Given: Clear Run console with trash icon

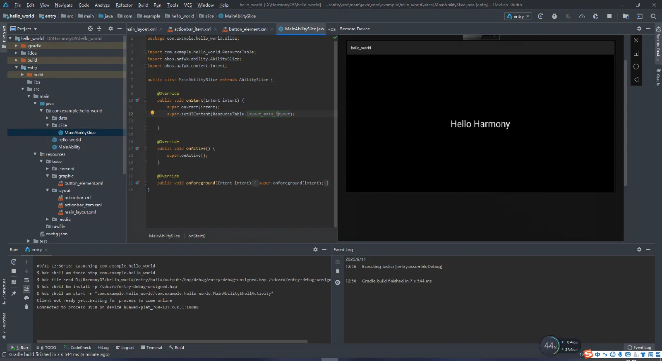Looking at the screenshot, I should (x=26, y=306).
